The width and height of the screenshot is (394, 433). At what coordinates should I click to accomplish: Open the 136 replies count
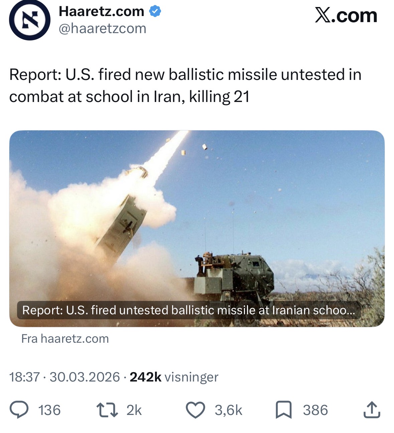click(x=49, y=410)
